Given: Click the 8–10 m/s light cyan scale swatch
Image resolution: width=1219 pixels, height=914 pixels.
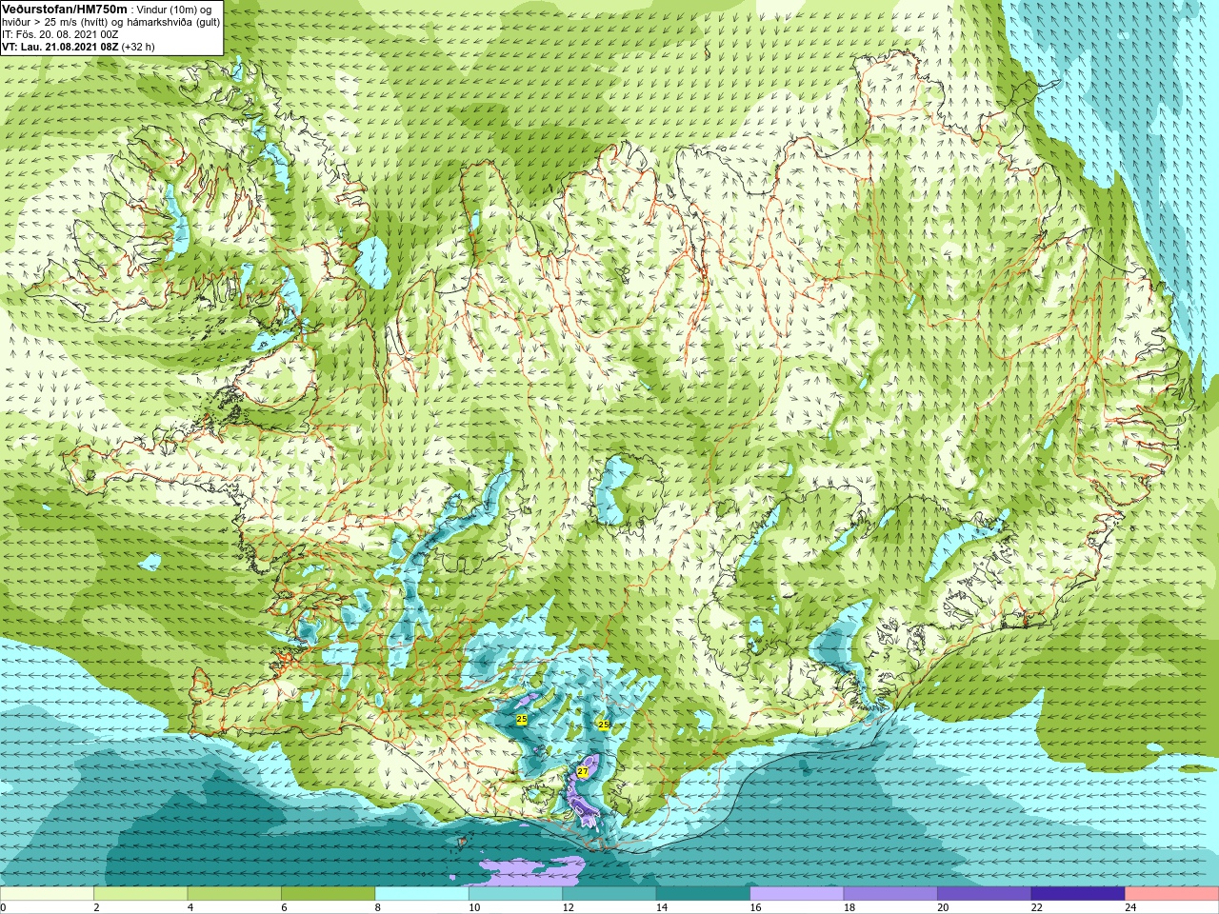Looking at the screenshot, I should (x=422, y=894).
